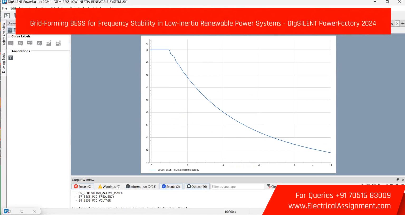Select the remove curve markers chart icon
Screen dimensions: 405x215
coord(58,43)
